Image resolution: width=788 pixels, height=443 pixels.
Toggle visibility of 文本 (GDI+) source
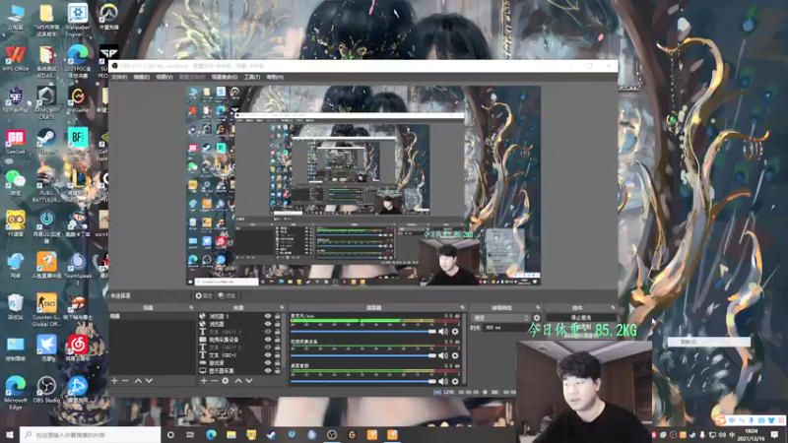(x=268, y=355)
